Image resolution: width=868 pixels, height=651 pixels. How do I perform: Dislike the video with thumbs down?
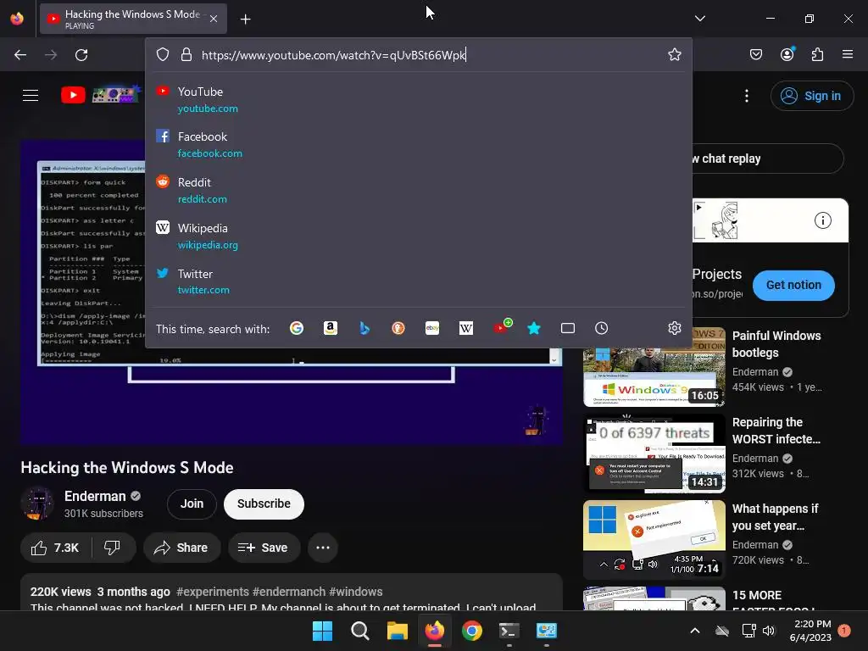pyautogui.click(x=113, y=548)
